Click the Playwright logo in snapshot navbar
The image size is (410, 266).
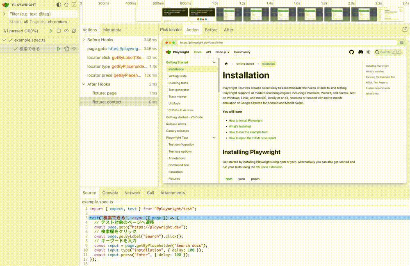point(178,52)
